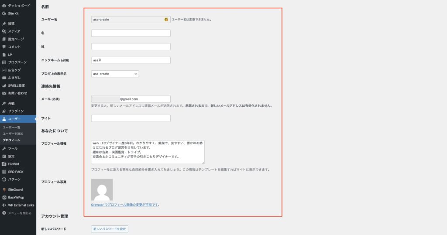Click the 設定 settings icon
Screen dimensions: 447x235
(4, 156)
